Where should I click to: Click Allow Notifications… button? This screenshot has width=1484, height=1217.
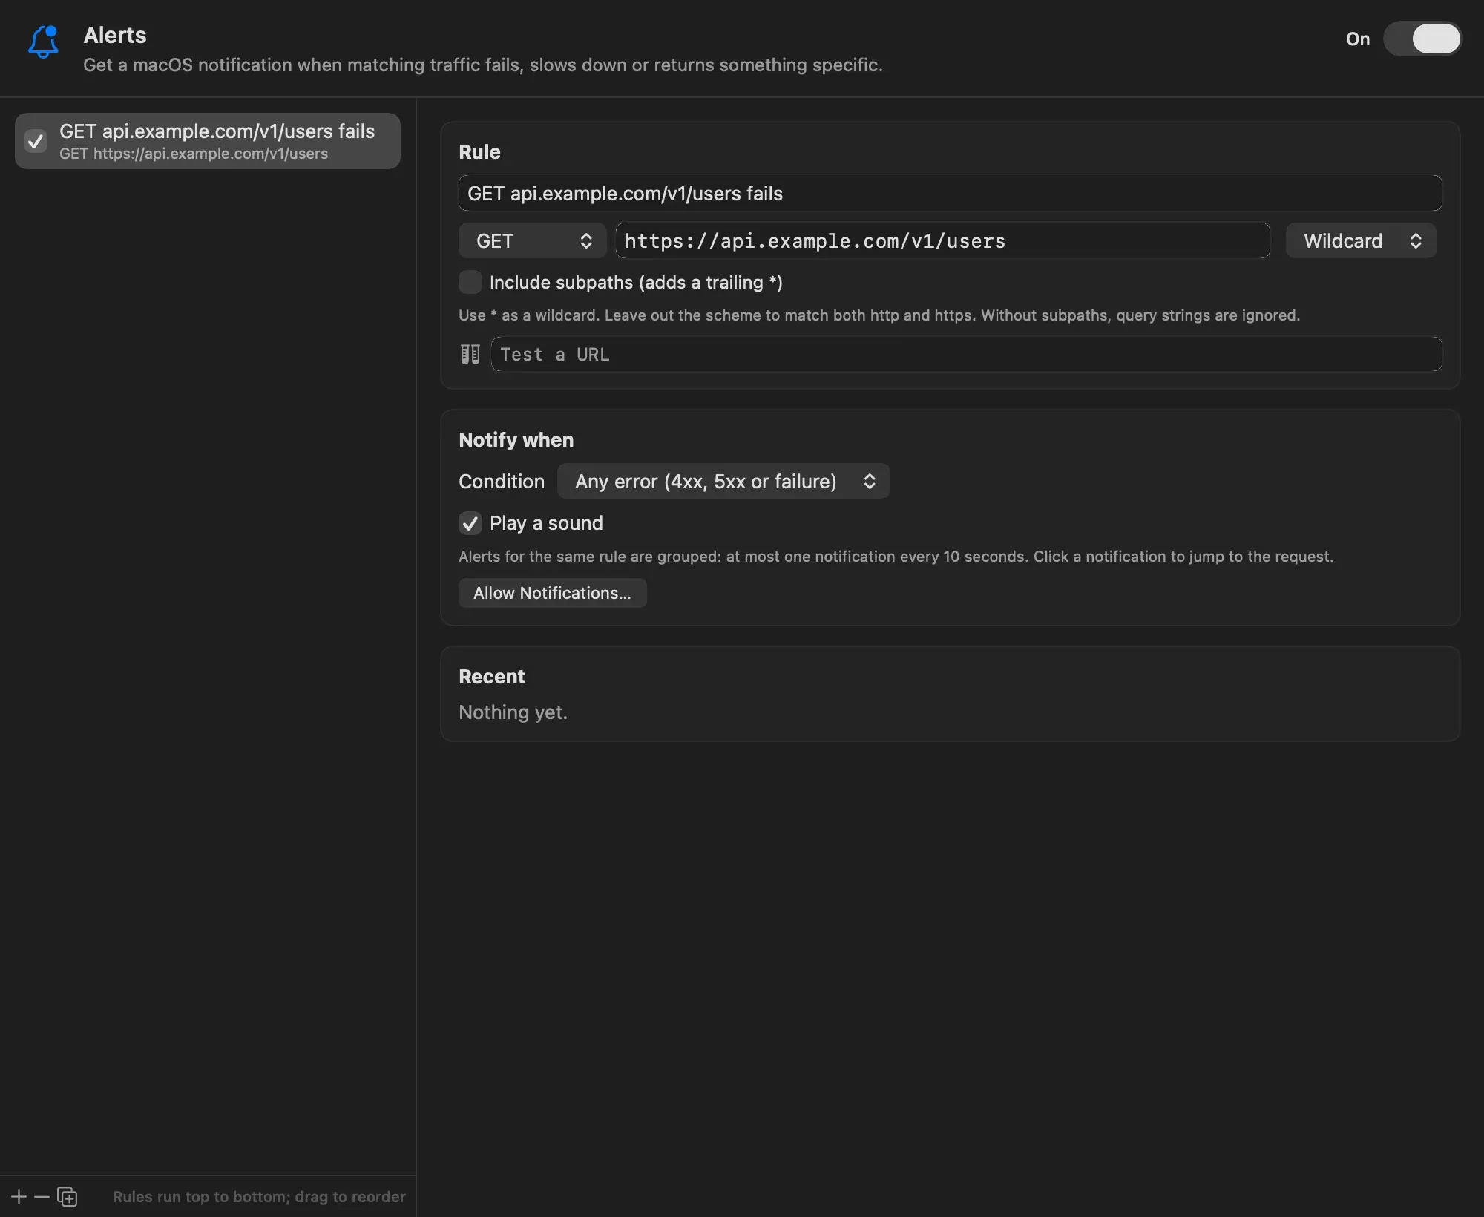553,593
